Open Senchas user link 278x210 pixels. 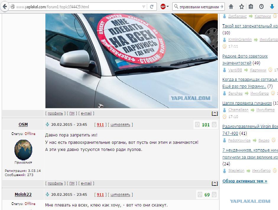235,93
